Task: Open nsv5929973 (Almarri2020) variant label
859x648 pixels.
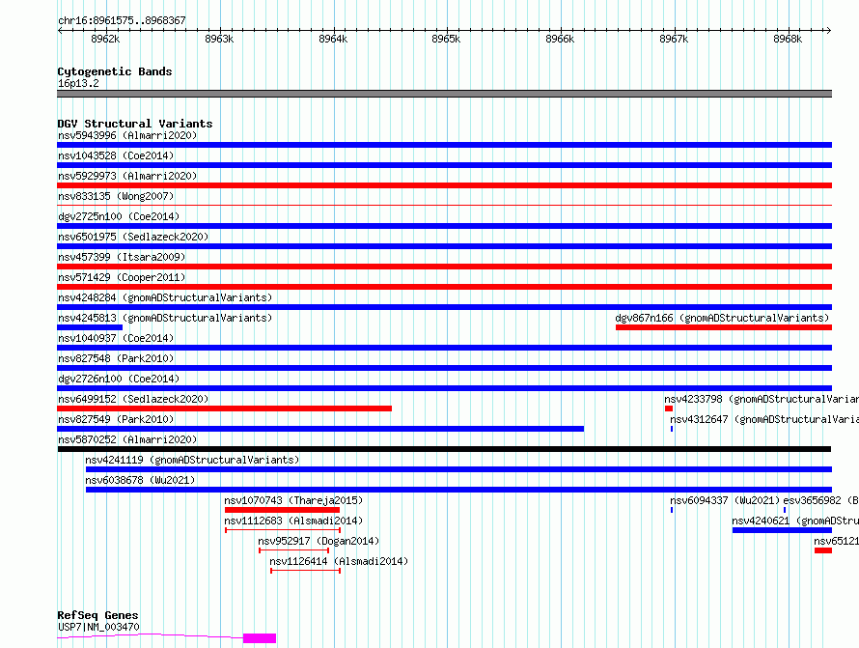Action: 127,176
